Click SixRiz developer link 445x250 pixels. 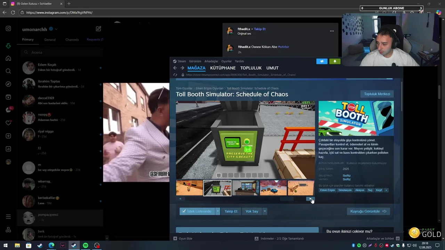tap(347, 176)
